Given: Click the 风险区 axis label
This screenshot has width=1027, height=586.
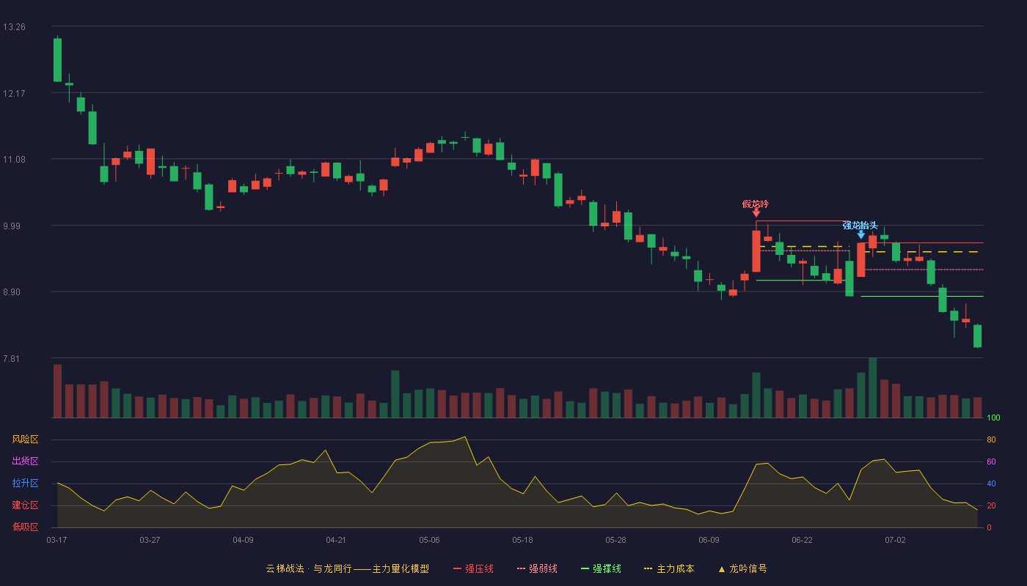Looking at the screenshot, I should pyautogui.click(x=25, y=439).
